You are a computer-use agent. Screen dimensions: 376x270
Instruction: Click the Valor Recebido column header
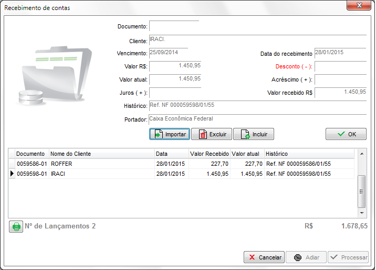pyautogui.click(x=209, y=154)
